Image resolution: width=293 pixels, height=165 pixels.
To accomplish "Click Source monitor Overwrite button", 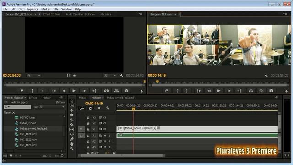I will click(116, 91).
